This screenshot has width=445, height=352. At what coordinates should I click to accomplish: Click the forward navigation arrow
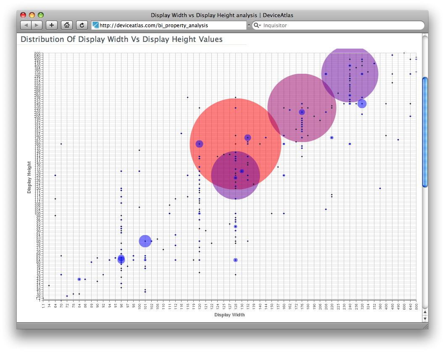click(x=37, y=25)
